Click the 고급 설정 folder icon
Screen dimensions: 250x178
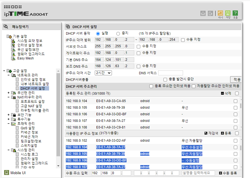pos(9,71)
